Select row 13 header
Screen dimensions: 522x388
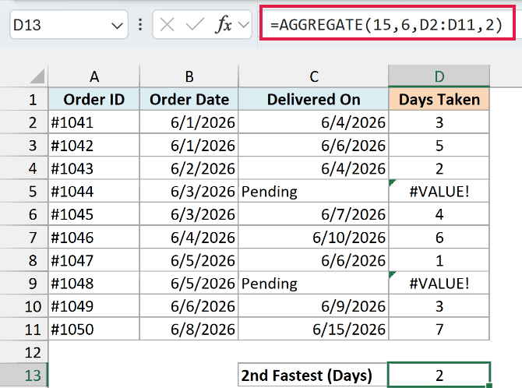tap(24, 375)
